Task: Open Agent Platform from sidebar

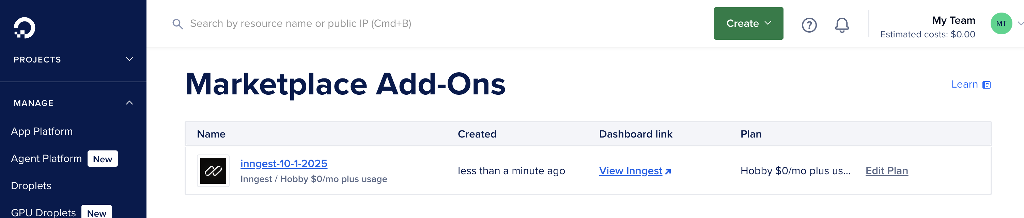Action: point(46,159)
